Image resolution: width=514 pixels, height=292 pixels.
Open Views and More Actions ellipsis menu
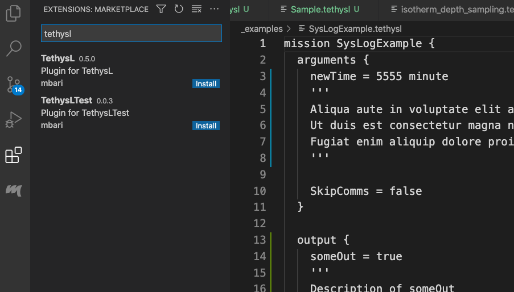click(214, 9)
